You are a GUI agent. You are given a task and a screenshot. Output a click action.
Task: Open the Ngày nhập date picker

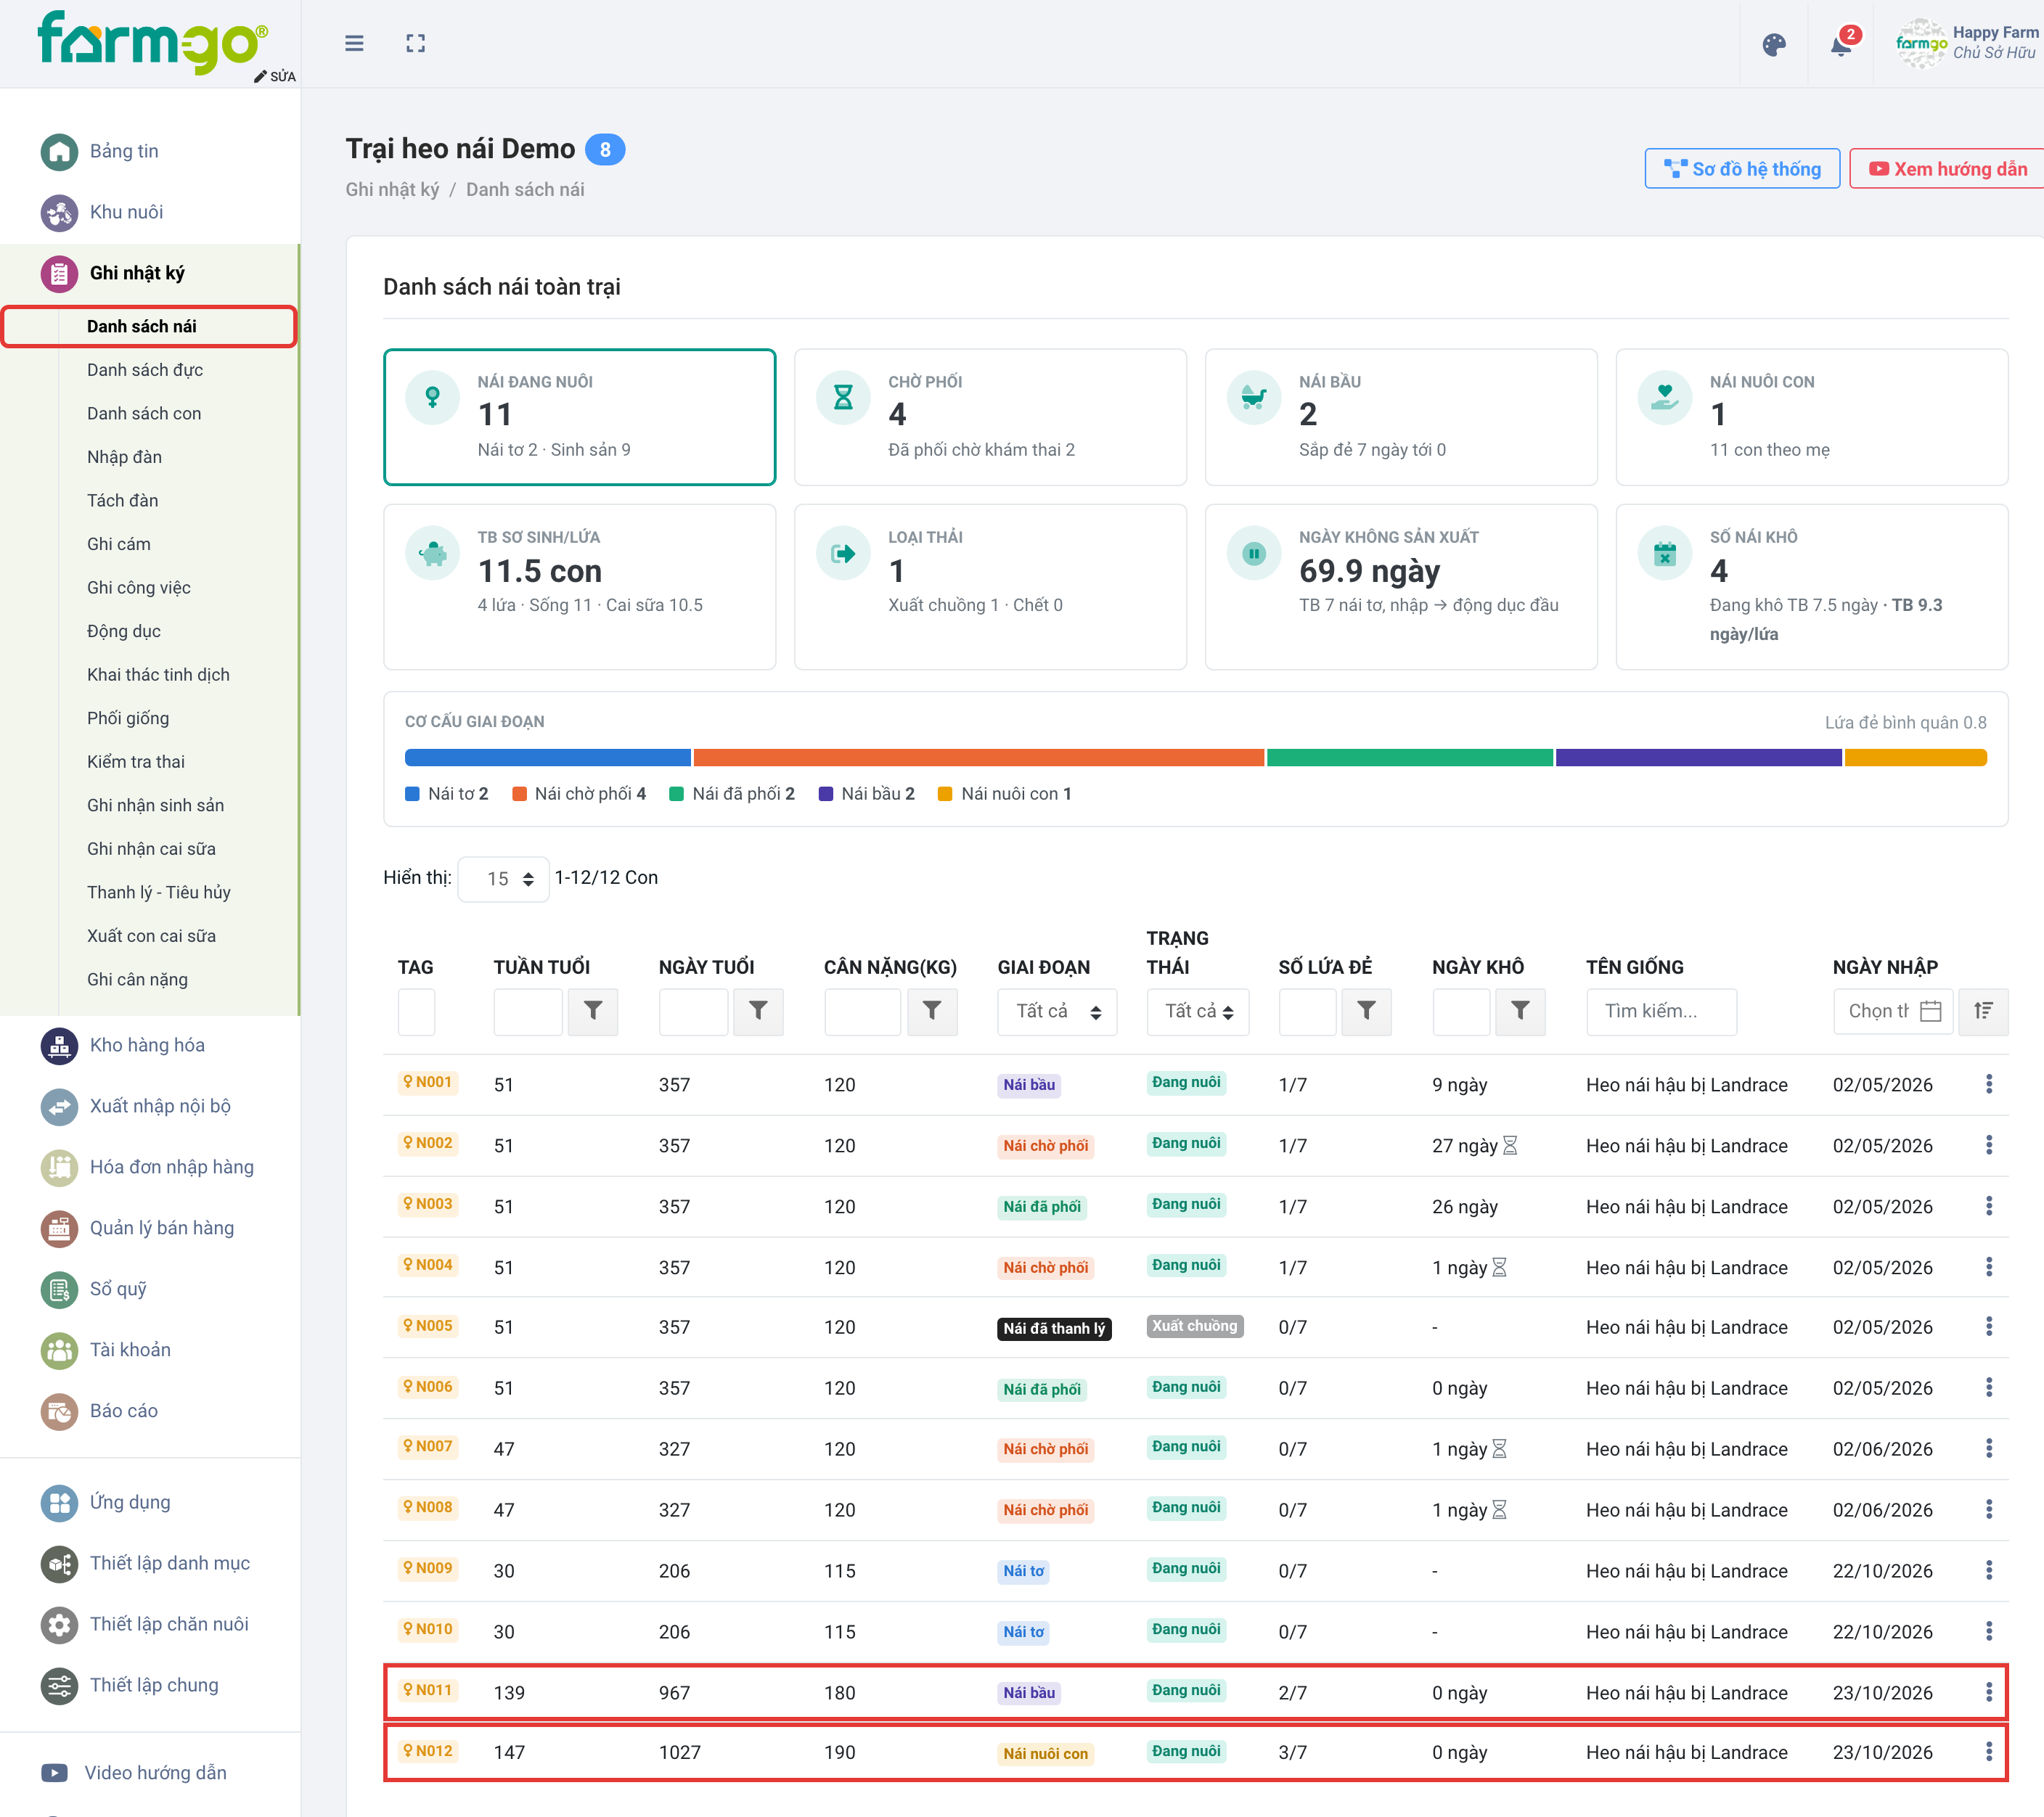[x=1893, y=1012]
